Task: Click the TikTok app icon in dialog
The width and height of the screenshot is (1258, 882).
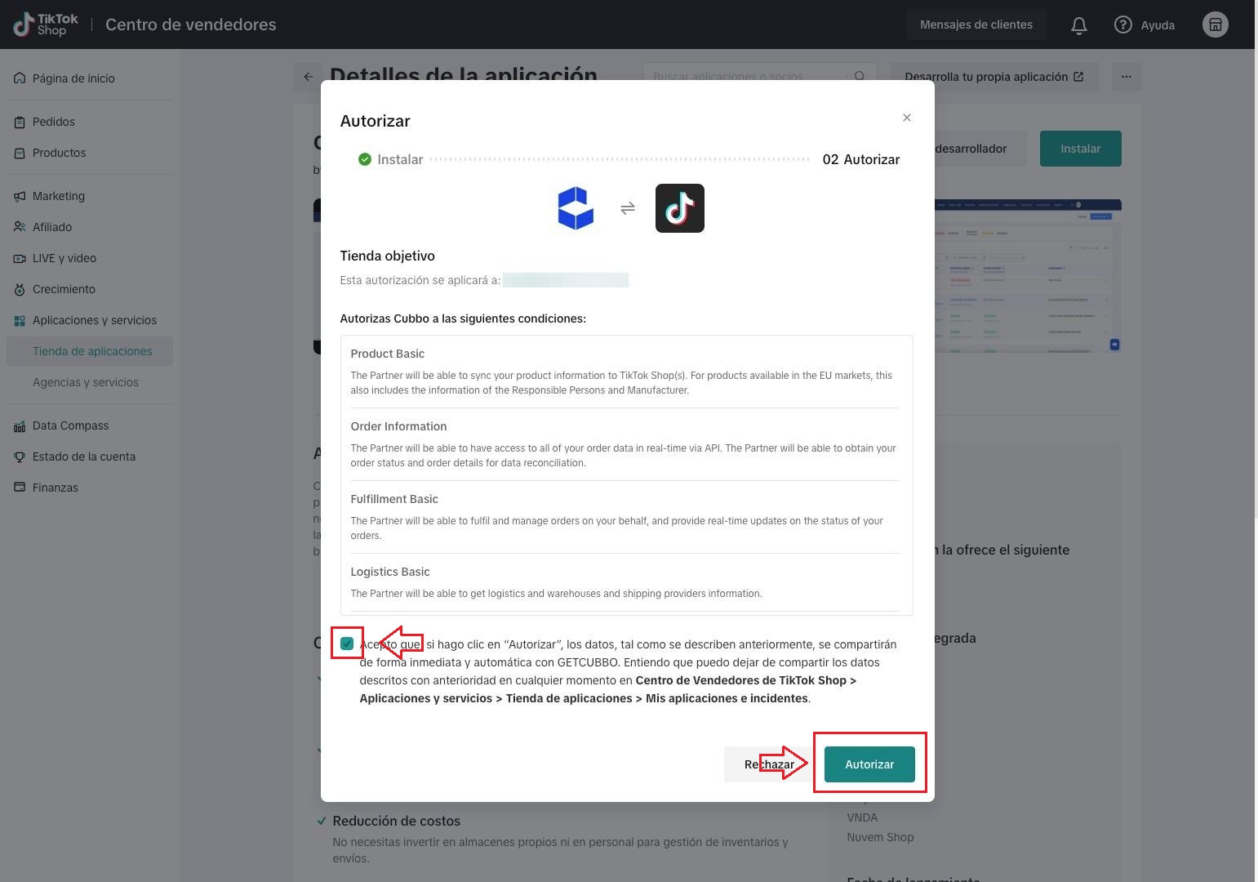Action: (x=679, y=208)
